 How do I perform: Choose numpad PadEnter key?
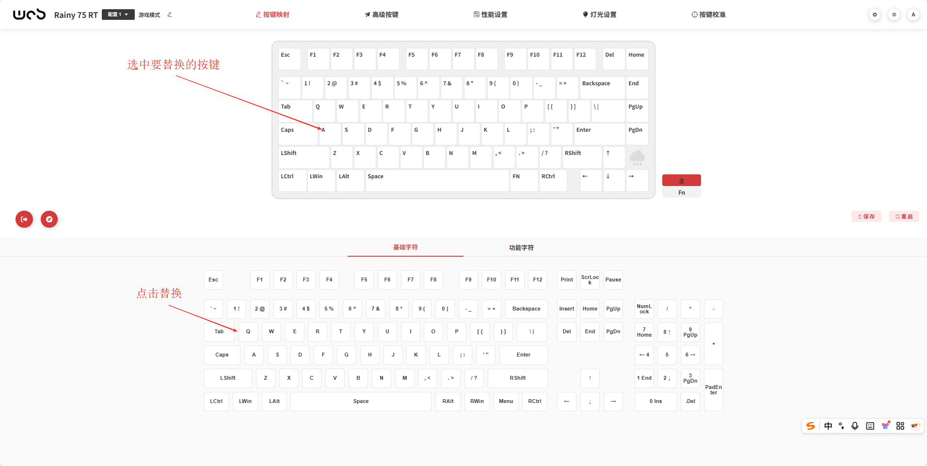click(x=714, y=389)
